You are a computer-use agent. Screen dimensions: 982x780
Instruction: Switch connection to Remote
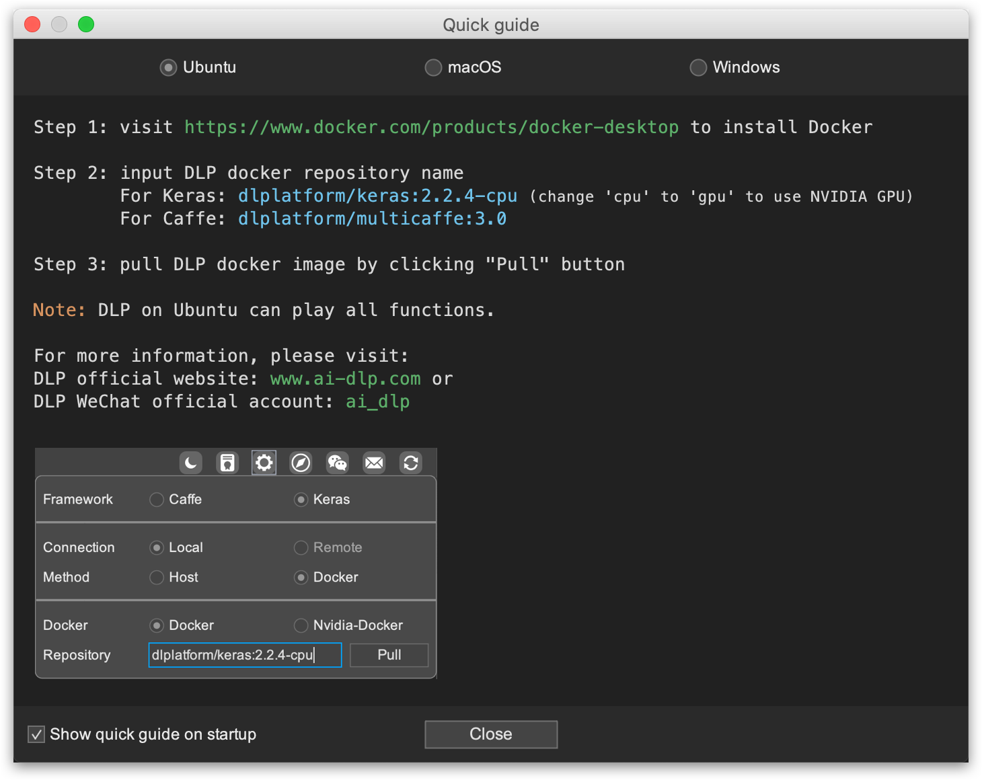(x=301, y=548)
